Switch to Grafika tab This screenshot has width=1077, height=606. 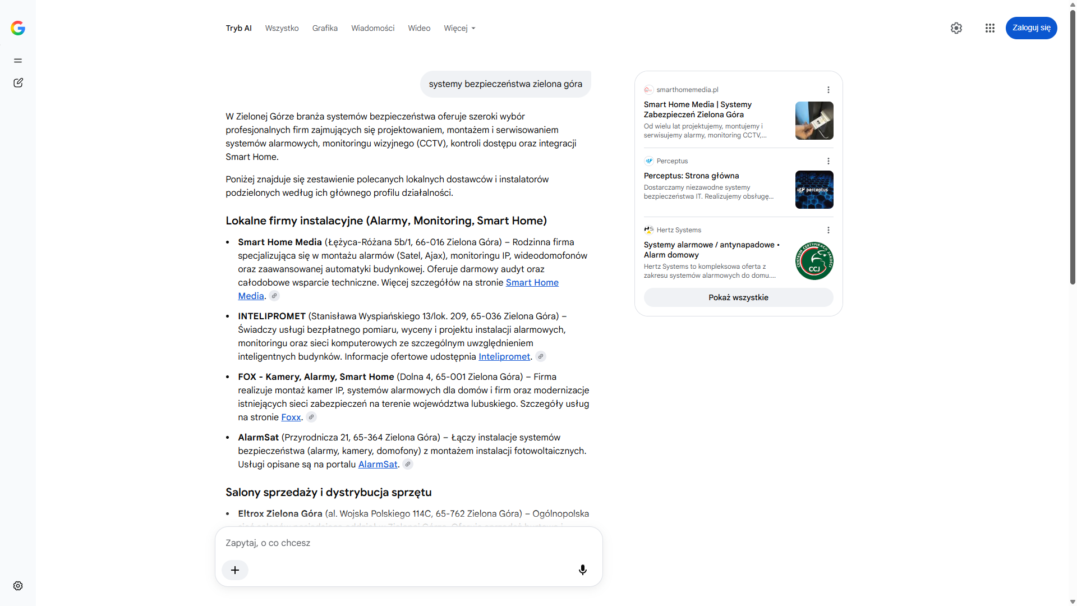point(325,28)
